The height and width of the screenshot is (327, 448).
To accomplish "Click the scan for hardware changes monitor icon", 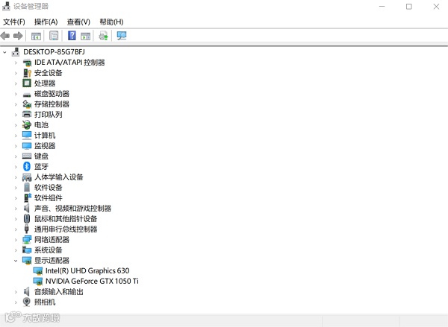I will pyautogui.click(x=122, y=36).
